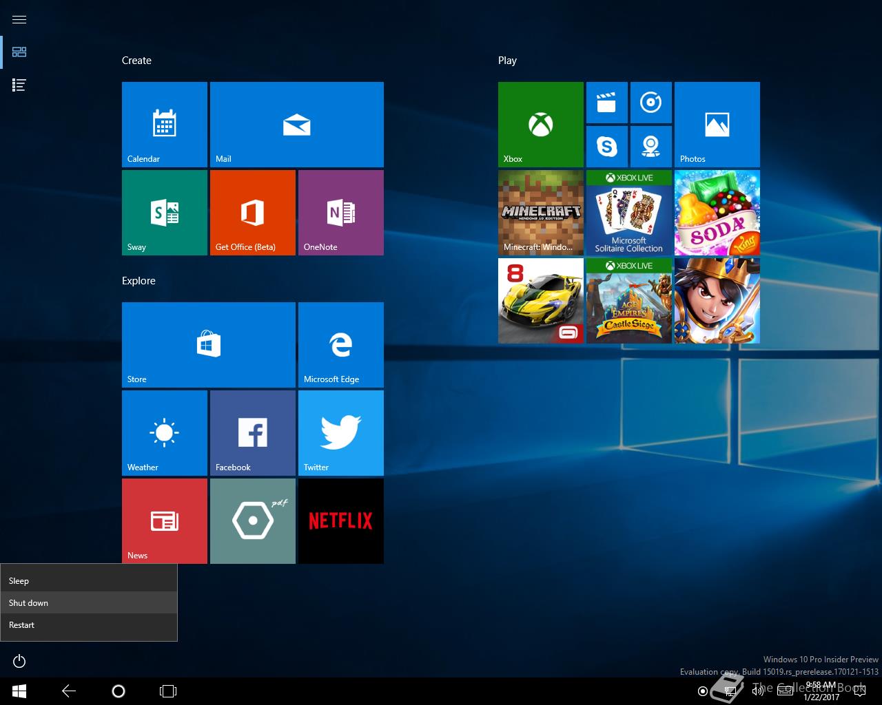The height and width of the screenshot is (705, 882).
Task: Open the volume speaker tray icon
Action: [758, 691]
